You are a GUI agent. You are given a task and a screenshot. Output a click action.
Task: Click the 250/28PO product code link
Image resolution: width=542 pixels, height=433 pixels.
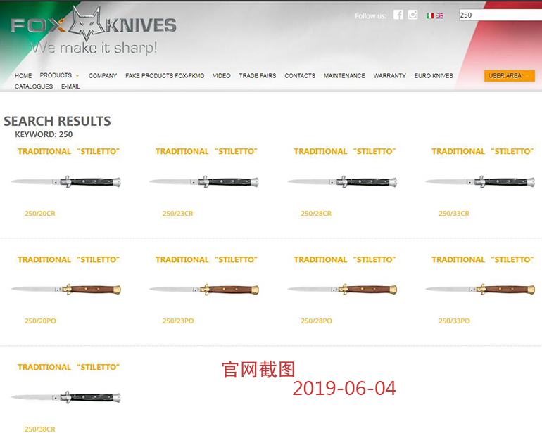(316, 321)
